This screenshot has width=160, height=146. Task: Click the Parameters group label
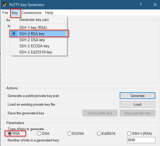point(15,123)
